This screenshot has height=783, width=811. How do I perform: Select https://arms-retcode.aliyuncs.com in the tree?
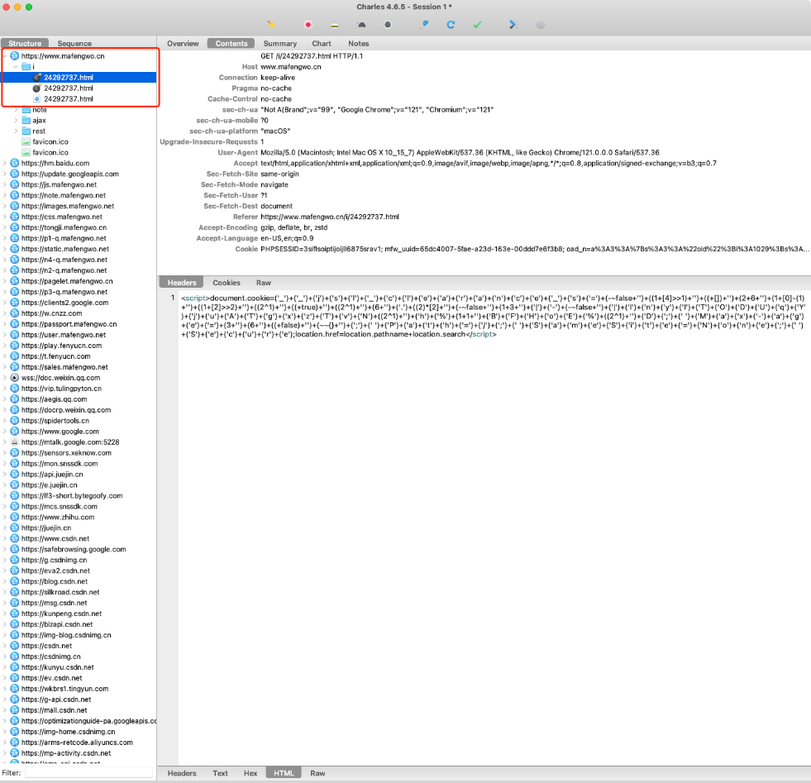pos(77,742)
